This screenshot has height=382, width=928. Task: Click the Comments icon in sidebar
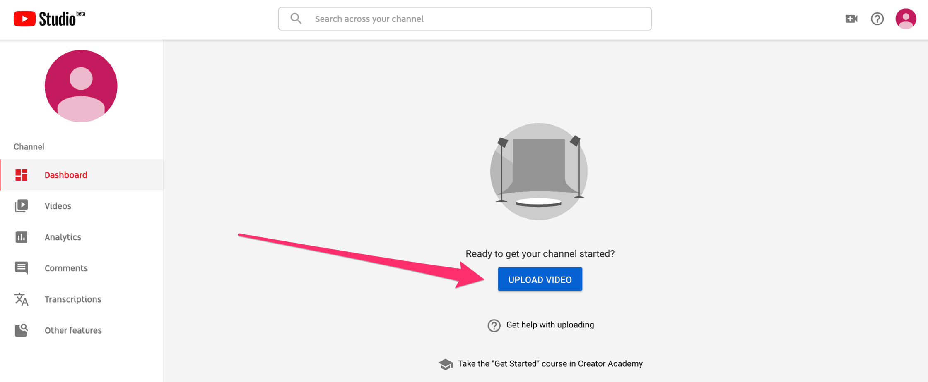(21, 267)
